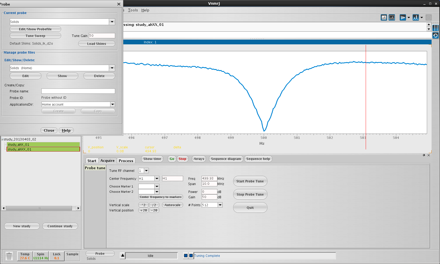Click the vertical cursor lines icon

pos(436,28)
